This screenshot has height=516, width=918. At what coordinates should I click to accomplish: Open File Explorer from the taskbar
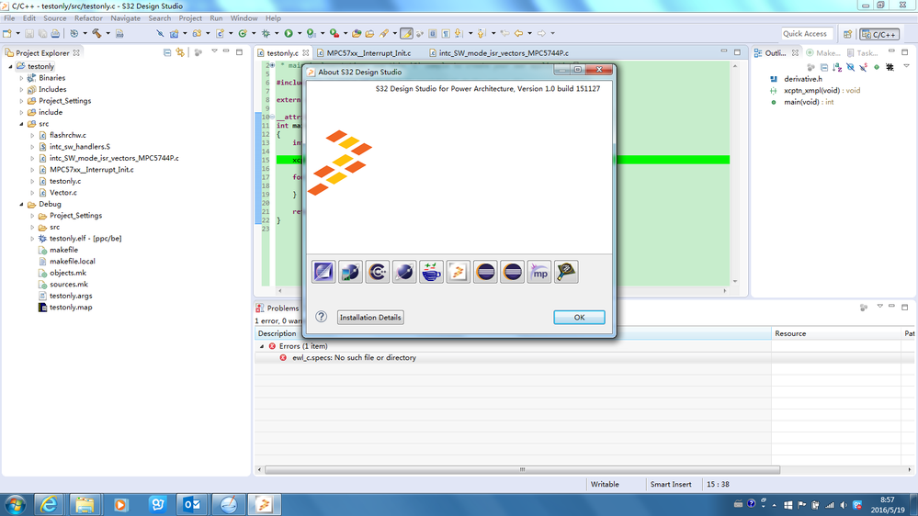(x=85, y=504)
